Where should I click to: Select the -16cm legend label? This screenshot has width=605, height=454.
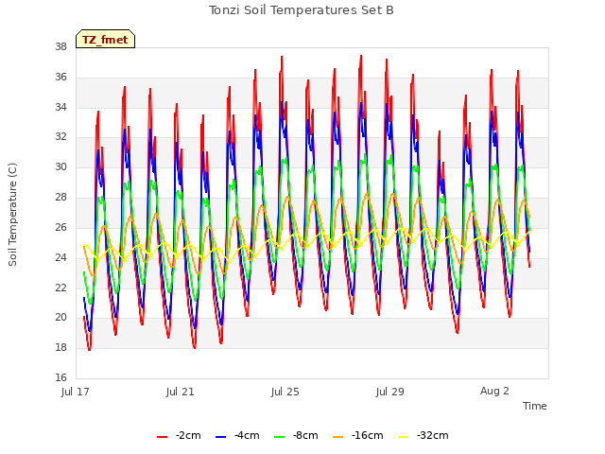[367, 435]
